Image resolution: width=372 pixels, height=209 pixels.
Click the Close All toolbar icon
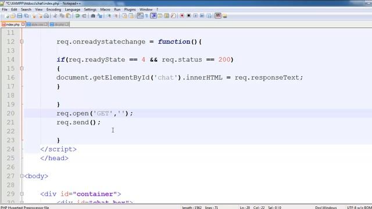pyautogui.click(x=40, y=16)
